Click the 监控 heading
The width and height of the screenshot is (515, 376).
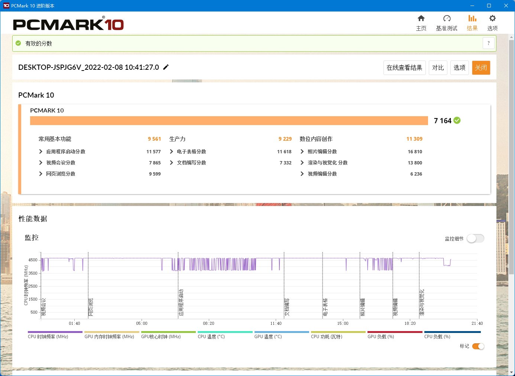click(x=32, y=238)
